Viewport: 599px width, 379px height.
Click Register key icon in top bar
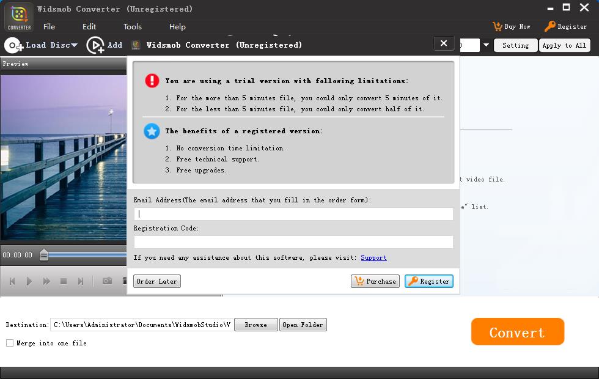pyautogui.click(x=549, y=26)
